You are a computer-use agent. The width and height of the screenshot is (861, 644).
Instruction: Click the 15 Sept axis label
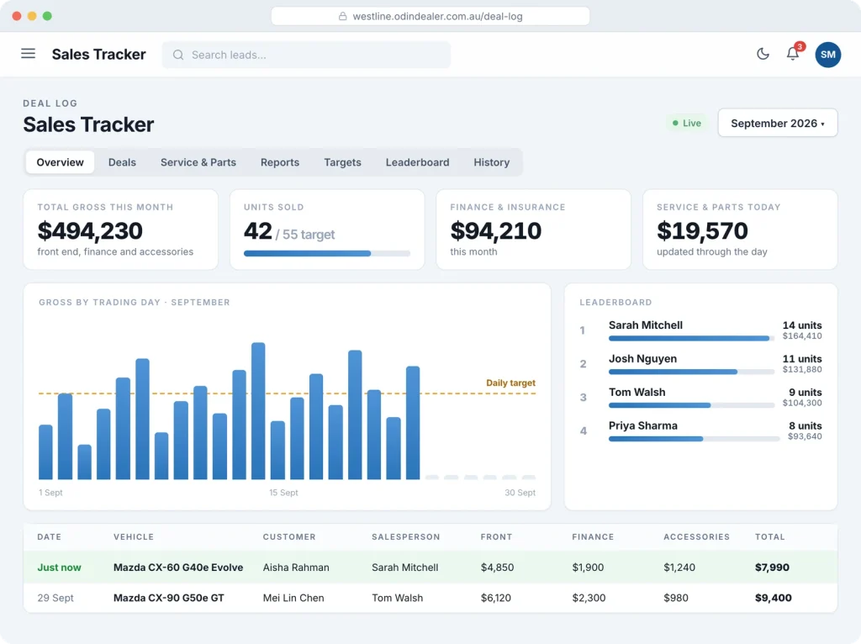click(x=283, y=493)
